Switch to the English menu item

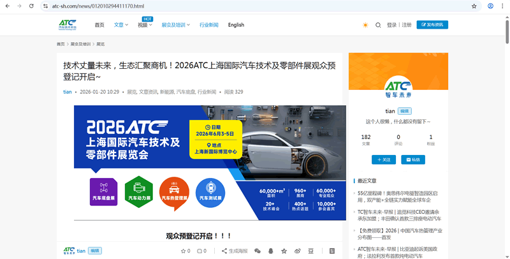tap(236, 25)
